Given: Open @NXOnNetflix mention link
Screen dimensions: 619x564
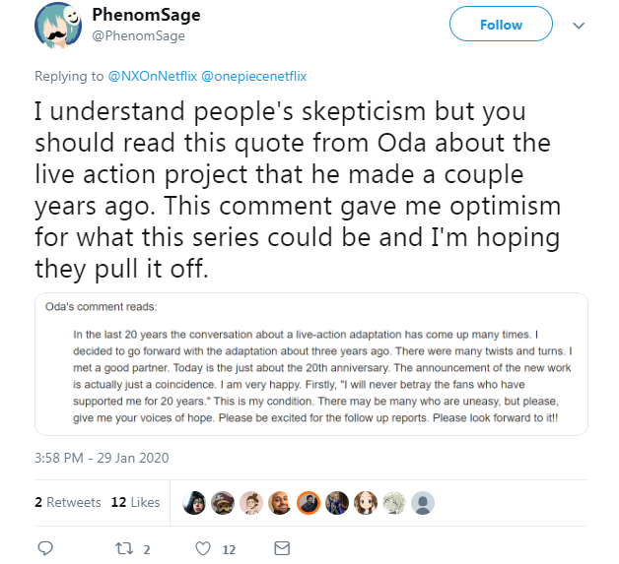Looking at the screenshot, I should click(153, 76).
